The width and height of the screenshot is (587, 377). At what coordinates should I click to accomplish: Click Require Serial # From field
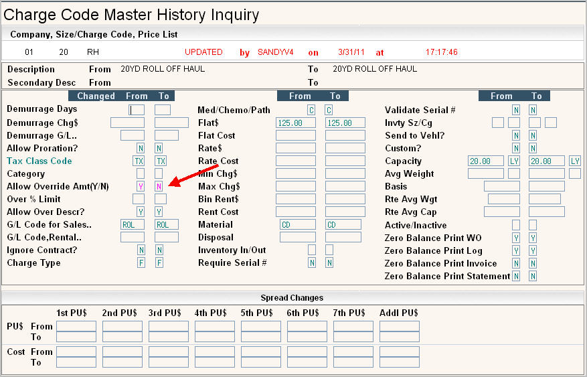point(311,262)
